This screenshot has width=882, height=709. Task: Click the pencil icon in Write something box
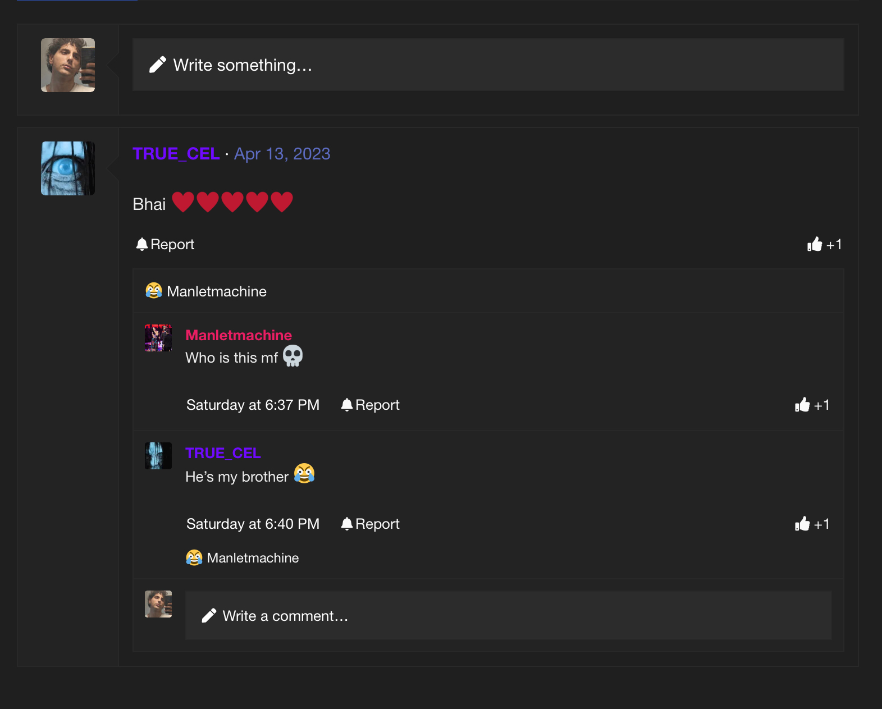click(x=157, y=65)
